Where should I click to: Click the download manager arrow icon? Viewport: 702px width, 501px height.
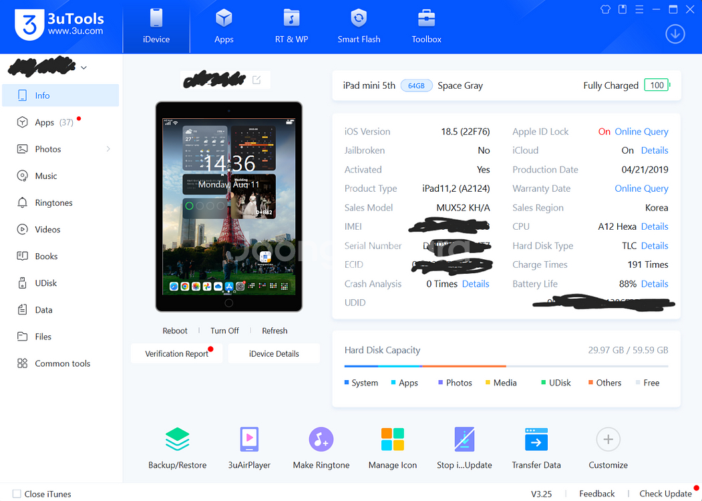pos(675,34)
